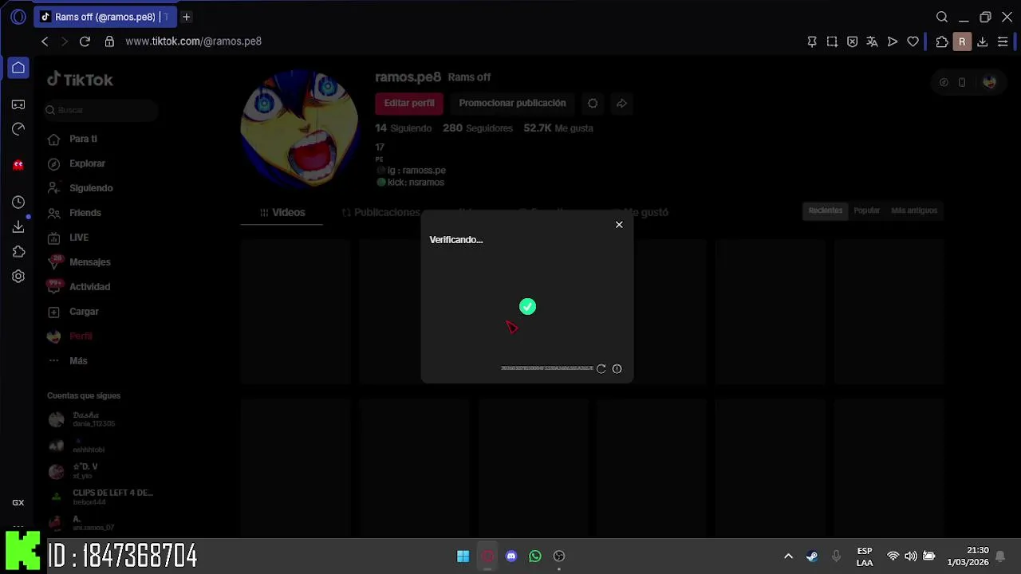Open Downloads icon in Opera sidebar

click(18, 227)
